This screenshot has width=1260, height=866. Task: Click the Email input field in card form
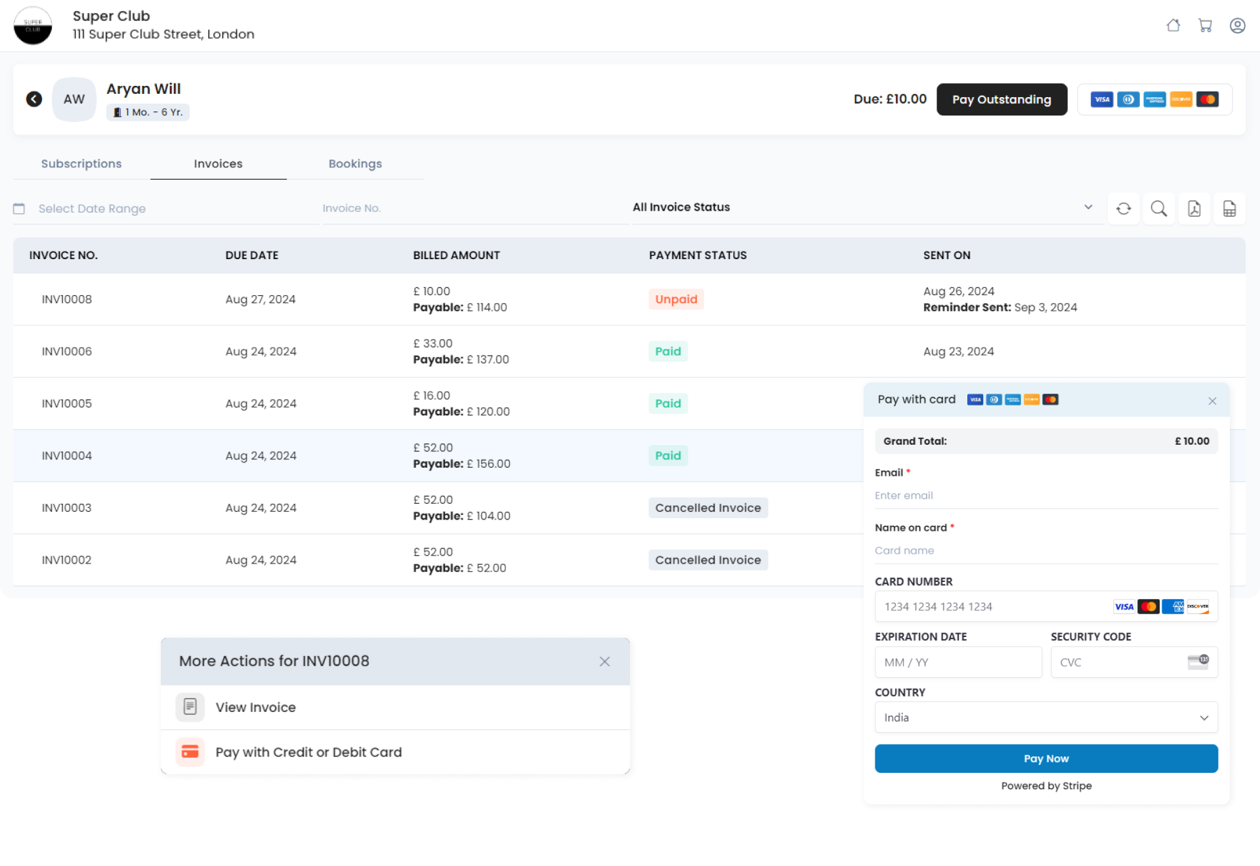click(1047, 495)
